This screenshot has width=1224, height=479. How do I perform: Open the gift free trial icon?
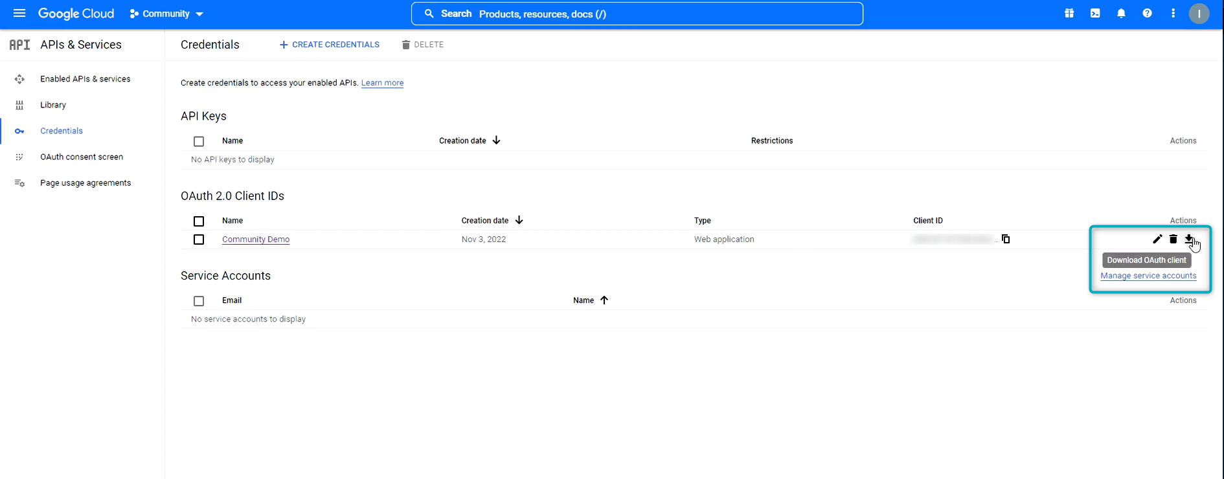(1069, 14)
